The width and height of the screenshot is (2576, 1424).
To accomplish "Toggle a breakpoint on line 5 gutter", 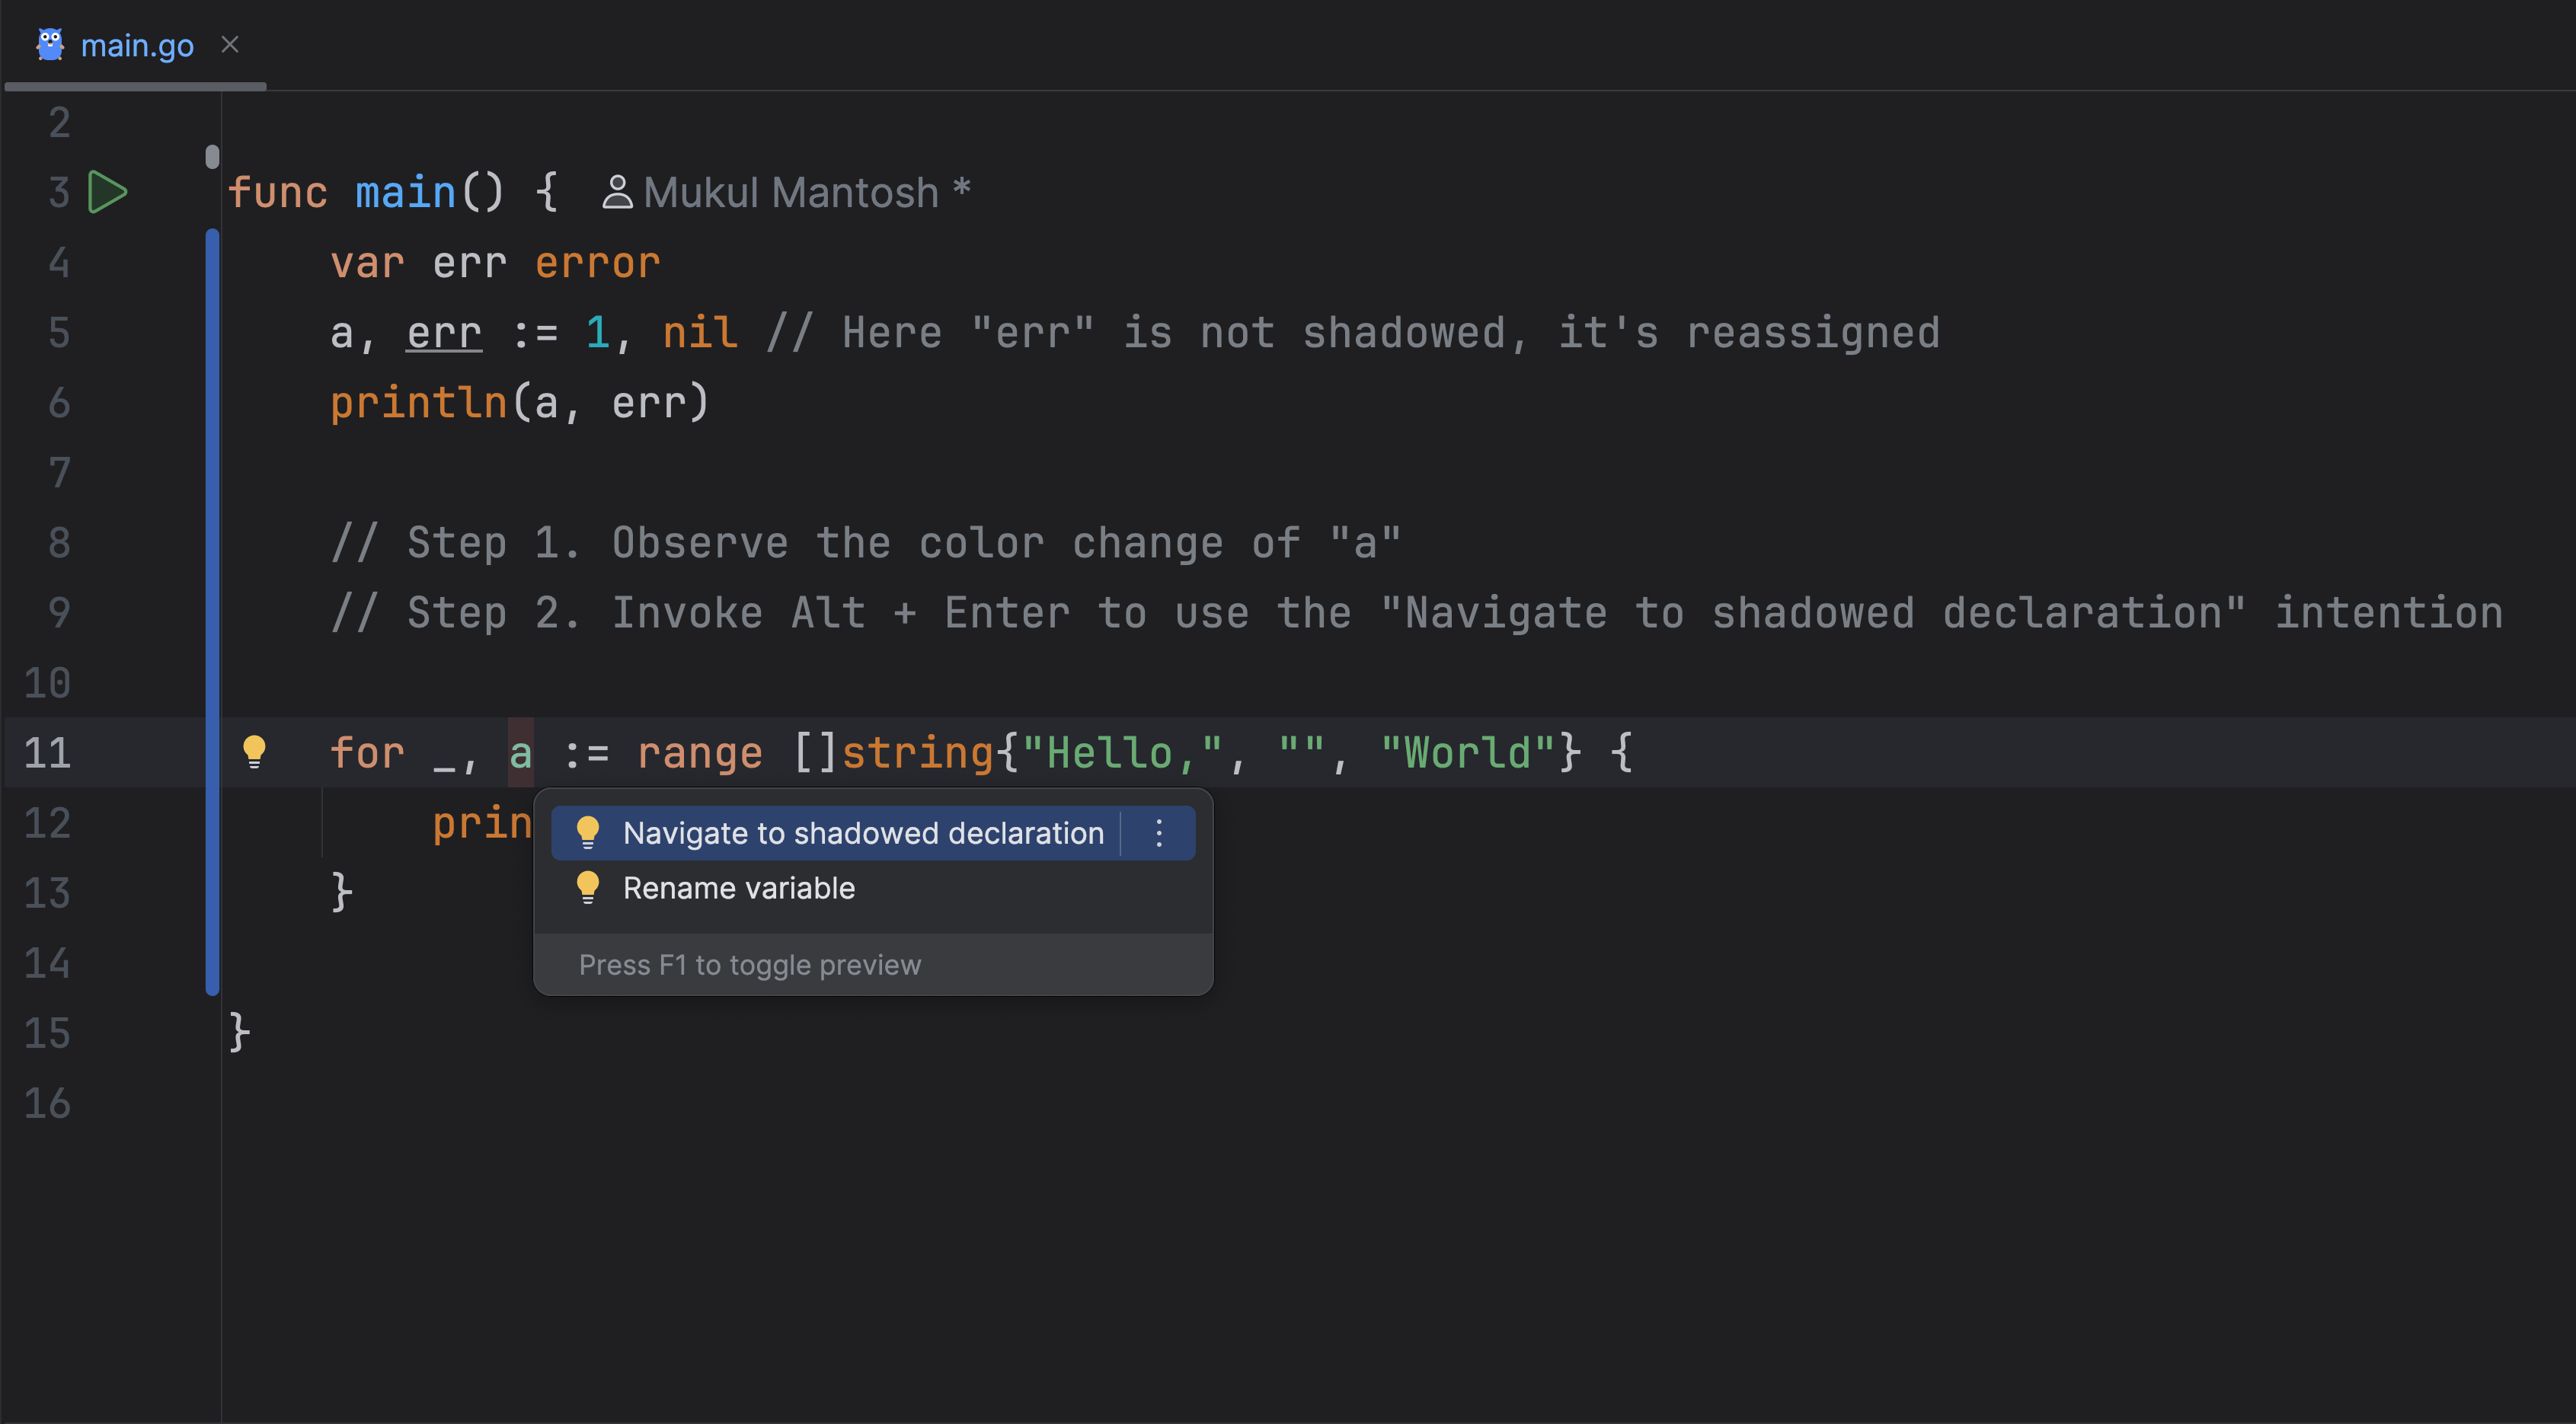I will 150,333.
